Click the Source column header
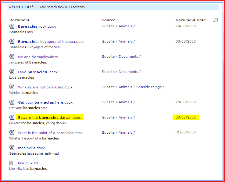This screenshot has width=225, height=182. click(x=109, y=20)
